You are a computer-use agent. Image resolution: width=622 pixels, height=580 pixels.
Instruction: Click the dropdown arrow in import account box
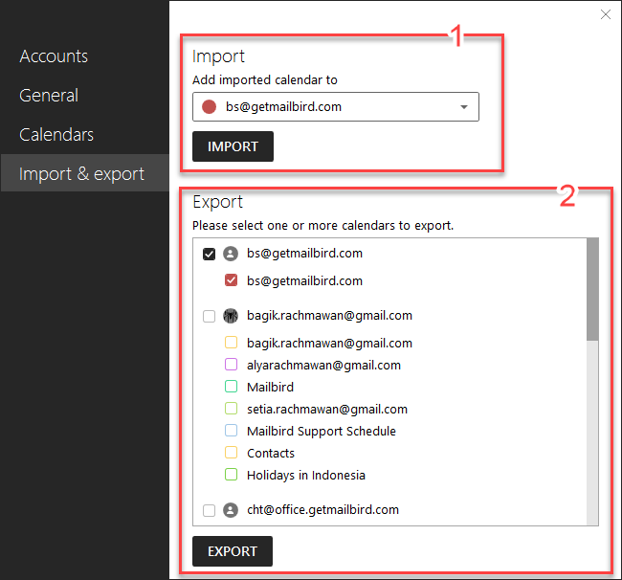(464, 107)
